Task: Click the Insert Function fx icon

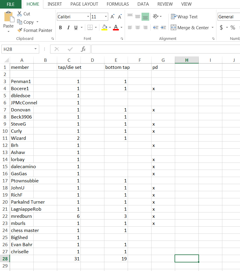Action: click(x=83, y=49)
